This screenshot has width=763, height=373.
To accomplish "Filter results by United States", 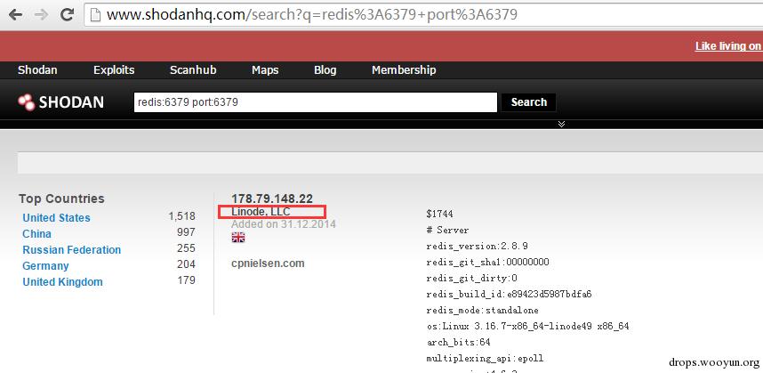I will coord(56,218).
